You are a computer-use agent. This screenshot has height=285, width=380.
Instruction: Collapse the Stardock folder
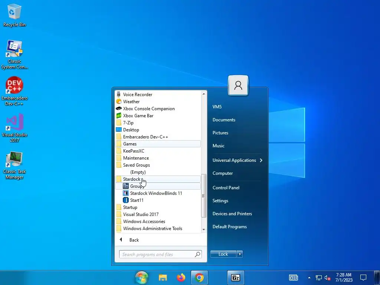pyautogui.click(x=158, y=179)
